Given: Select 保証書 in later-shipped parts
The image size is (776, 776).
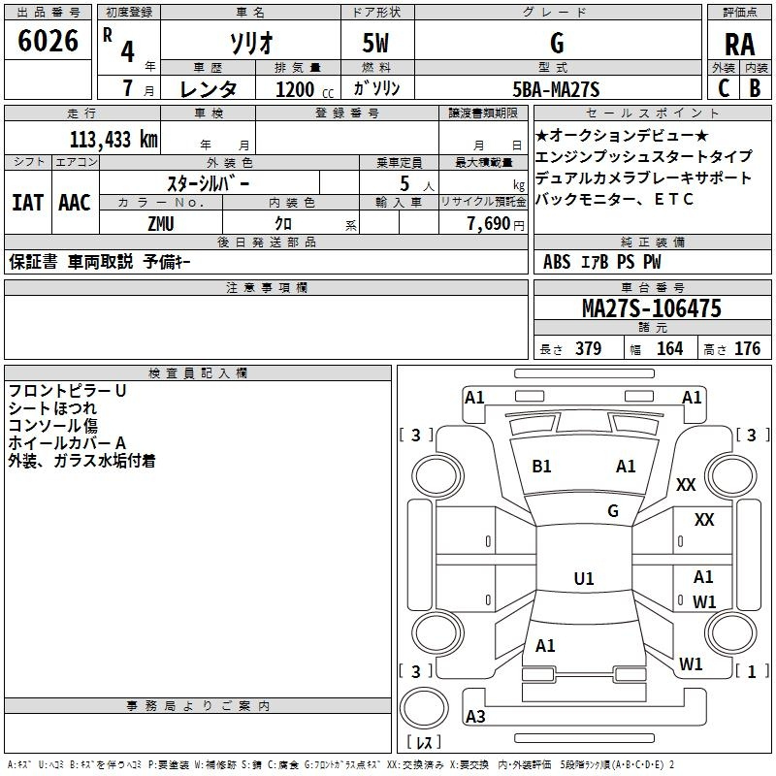Looking at the screenshot, I should point(33,261).
